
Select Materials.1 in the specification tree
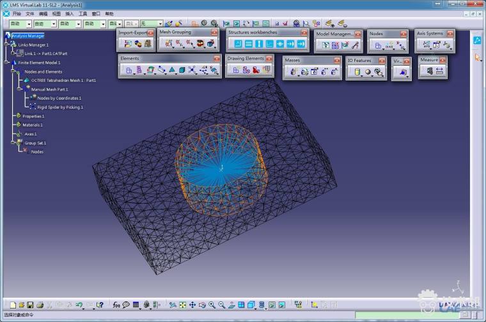(33, 125)
